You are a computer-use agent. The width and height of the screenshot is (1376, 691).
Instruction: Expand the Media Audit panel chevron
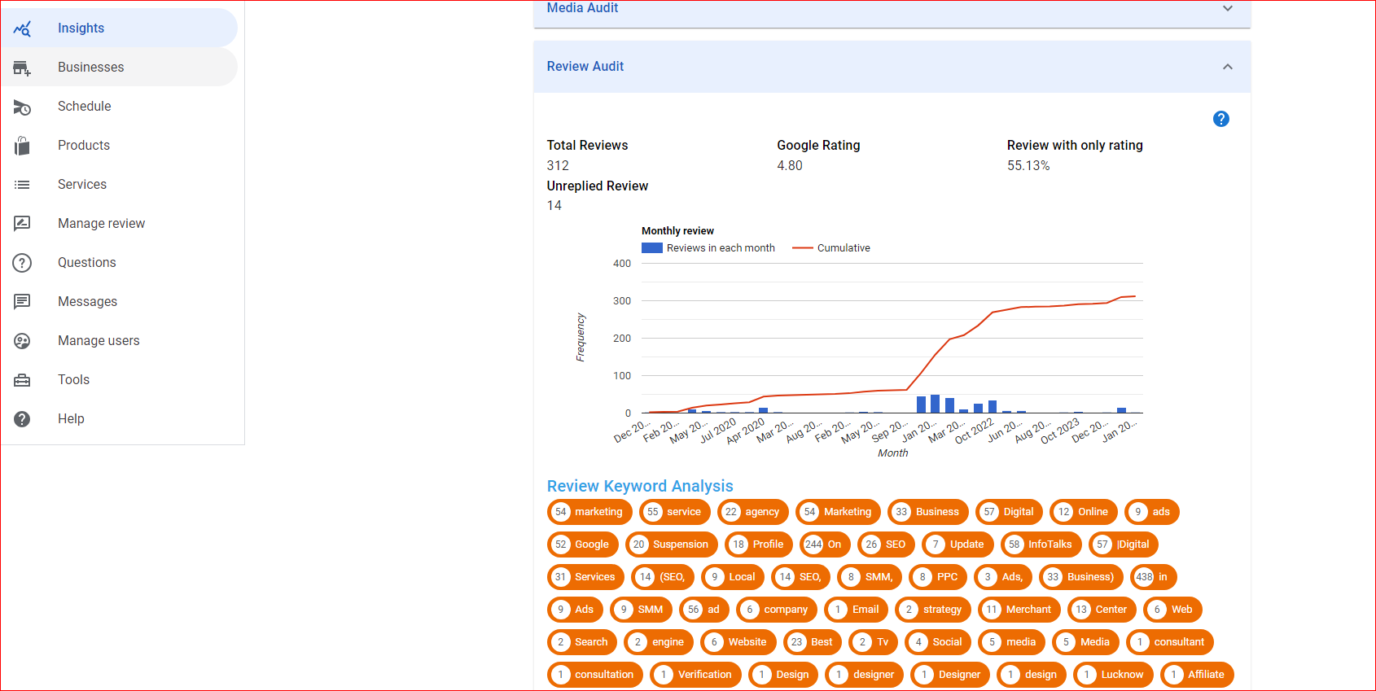(1228, 8)
